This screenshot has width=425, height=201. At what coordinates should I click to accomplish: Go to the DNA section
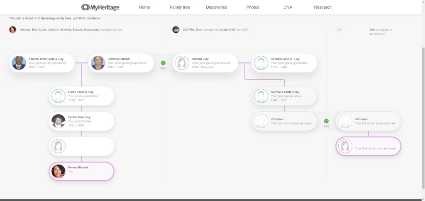[288, 7]
